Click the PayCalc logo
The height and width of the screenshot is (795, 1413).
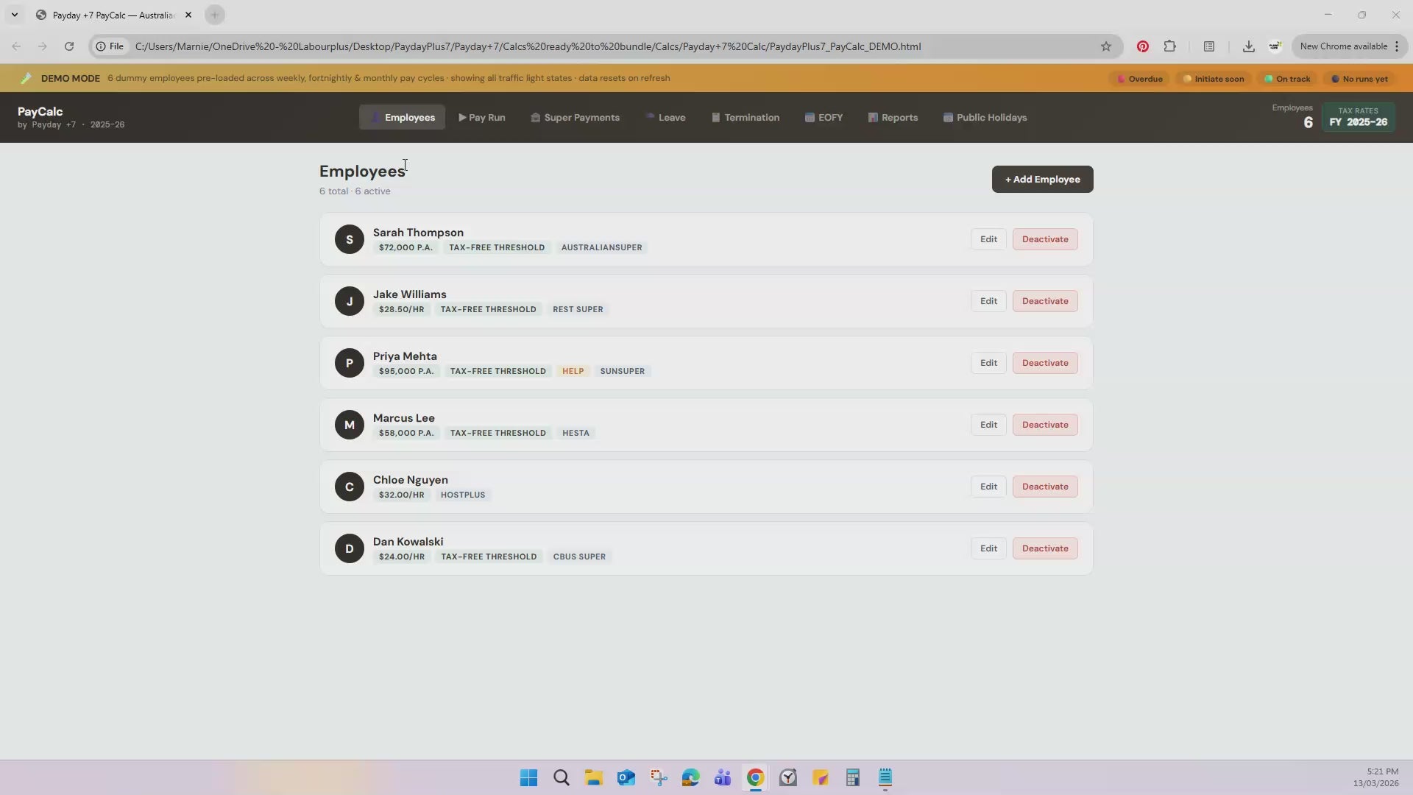(x=40, y=111)
